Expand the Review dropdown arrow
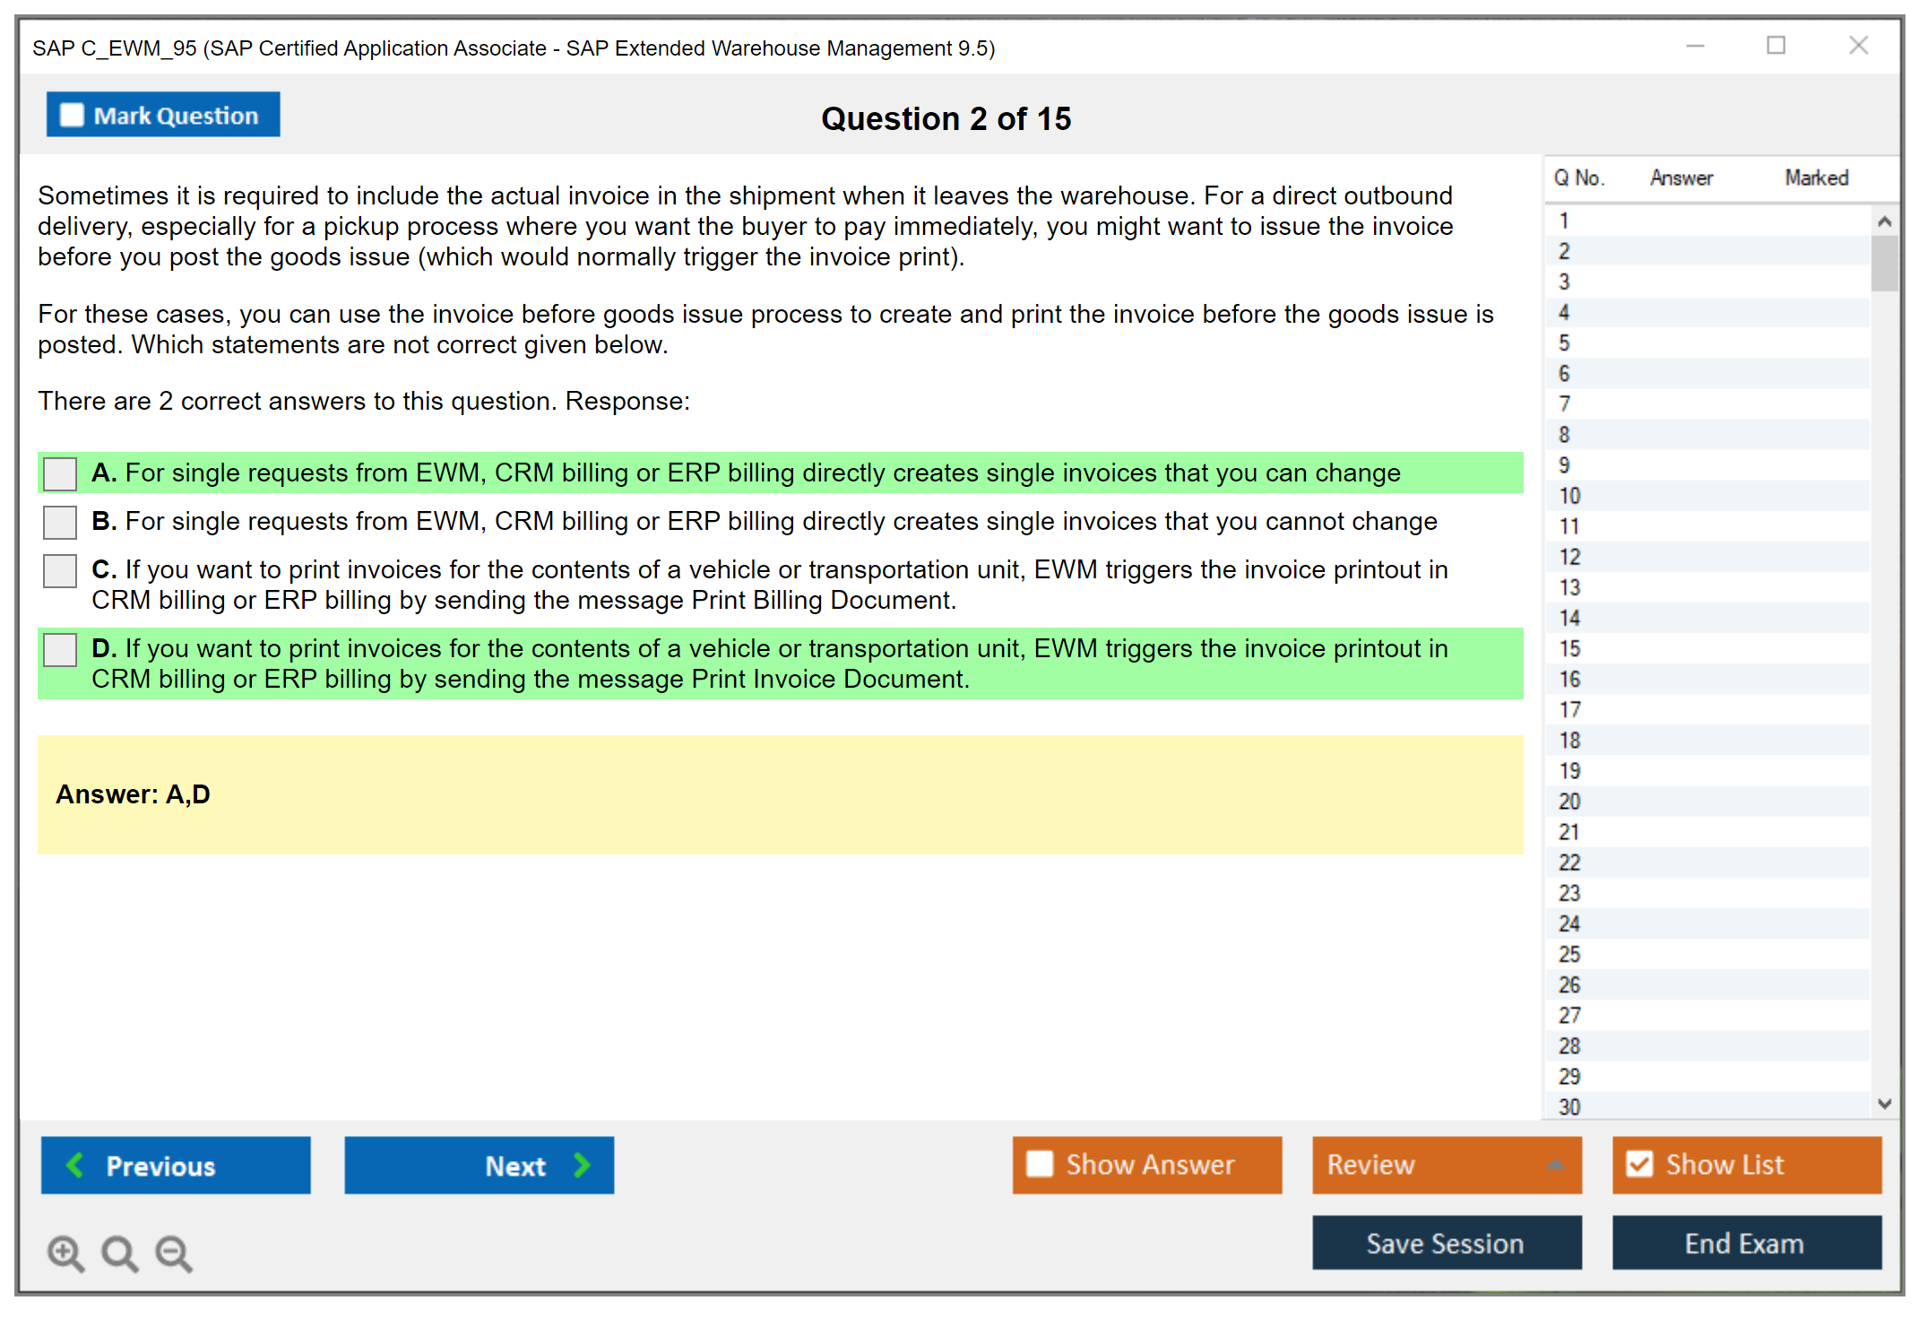Viewport: 1927px width, 1318px height. coord(1555,1165)
